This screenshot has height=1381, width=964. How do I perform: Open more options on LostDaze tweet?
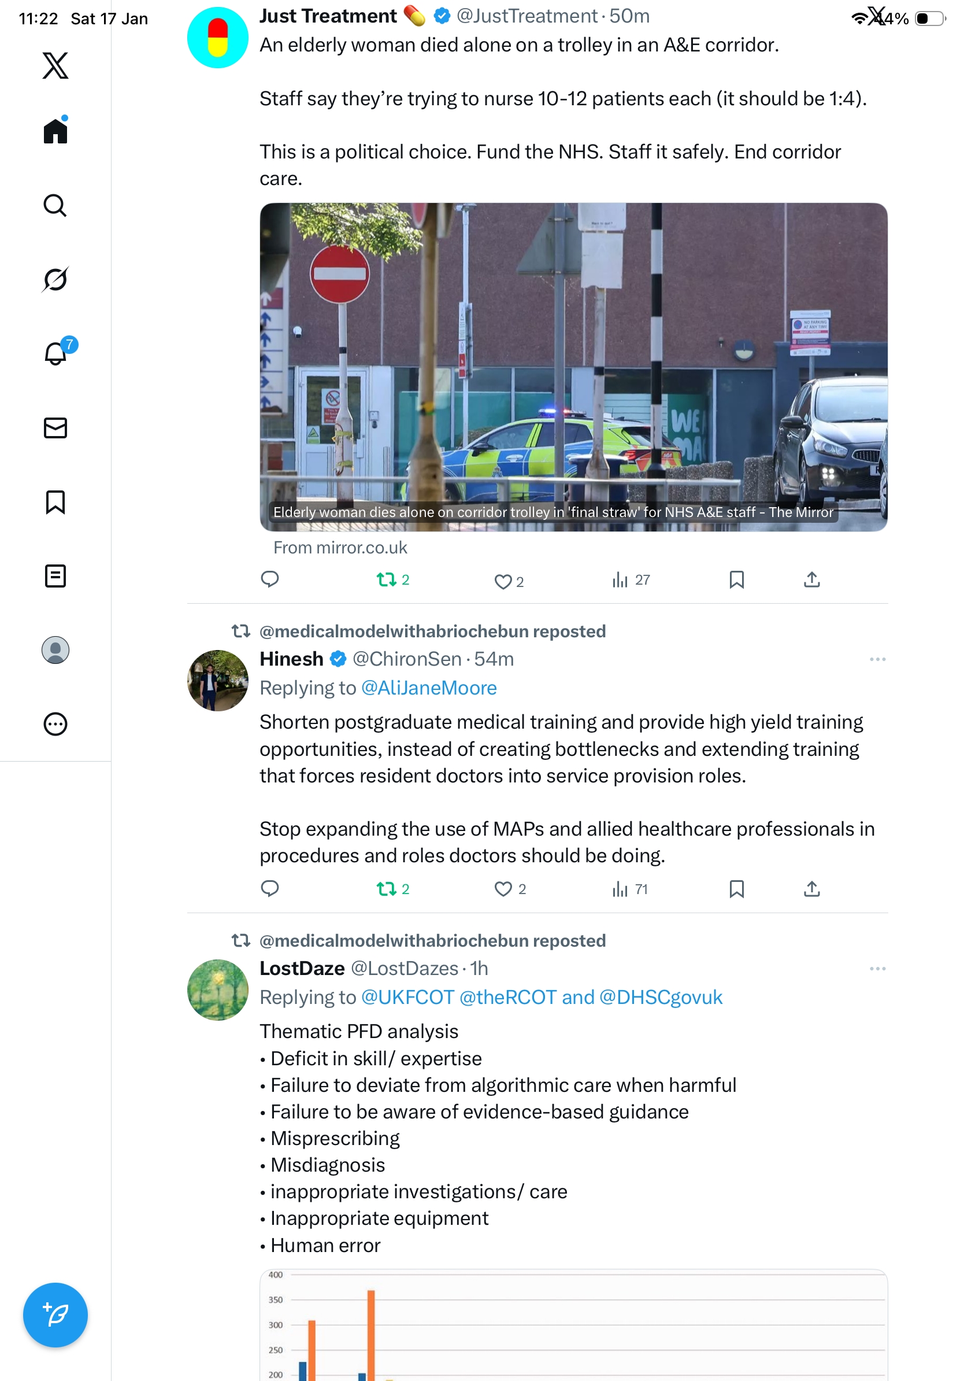[x=877, y=969]
